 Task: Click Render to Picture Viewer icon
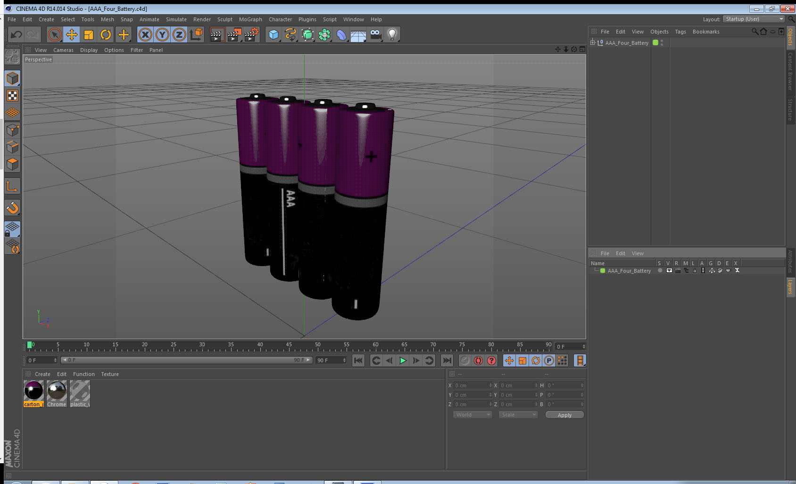pyautogui.click(x=234, y=34)
